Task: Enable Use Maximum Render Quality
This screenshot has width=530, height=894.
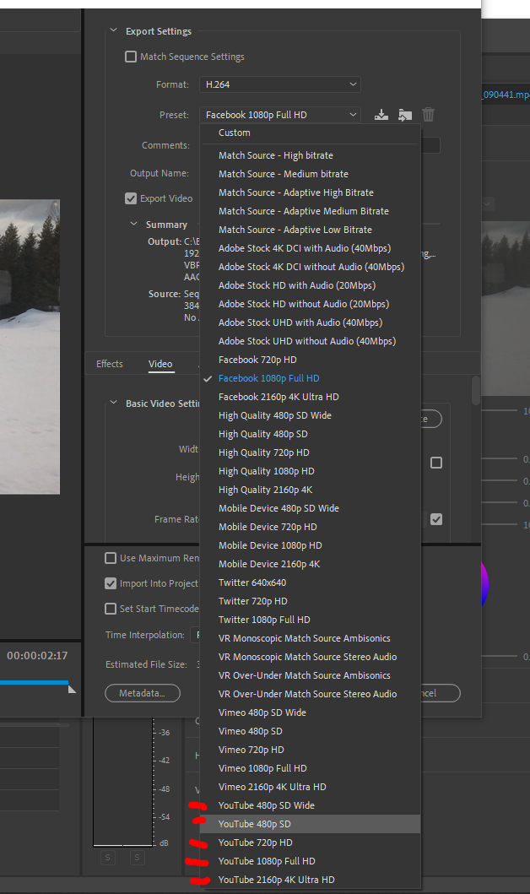Action: coord(111,558)
